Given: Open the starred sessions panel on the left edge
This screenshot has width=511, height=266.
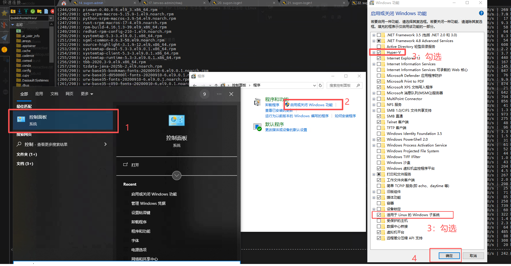Looking at the screenshot, I should tap(5, 13).
